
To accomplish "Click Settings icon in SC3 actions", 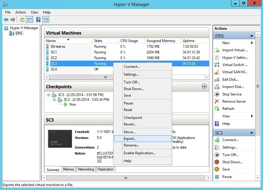I will click(217, 147).
